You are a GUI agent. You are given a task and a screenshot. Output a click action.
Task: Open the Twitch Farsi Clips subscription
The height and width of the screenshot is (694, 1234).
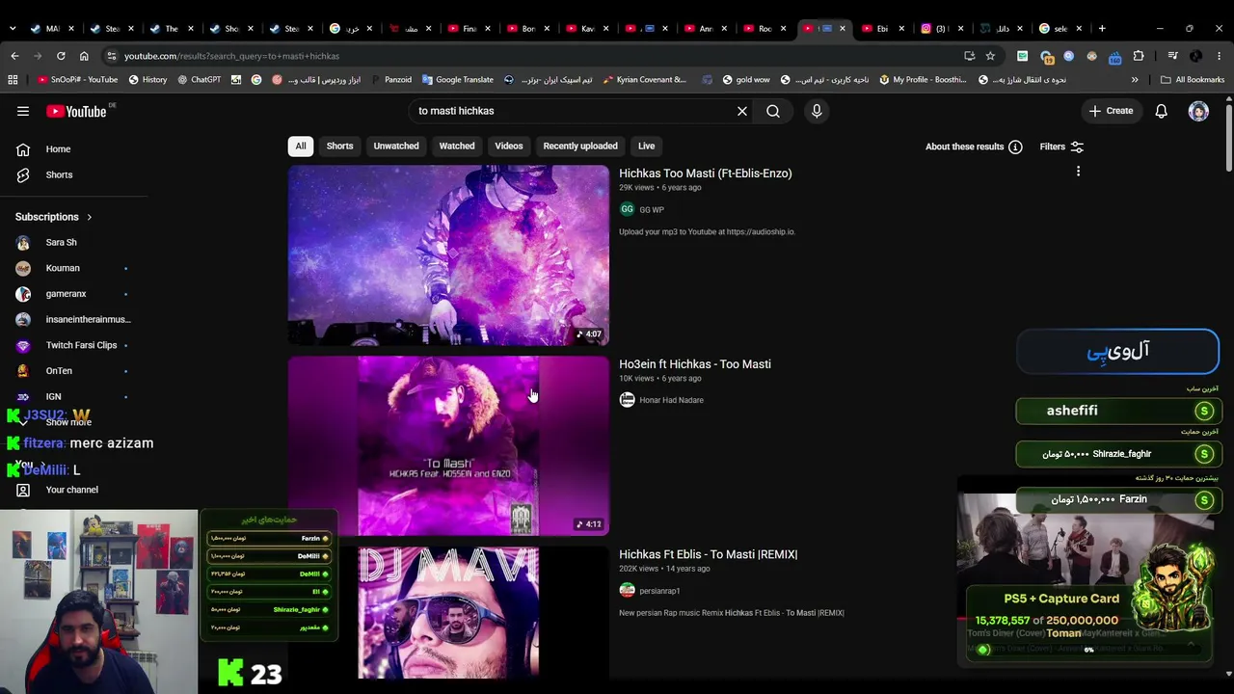(75, 345)
